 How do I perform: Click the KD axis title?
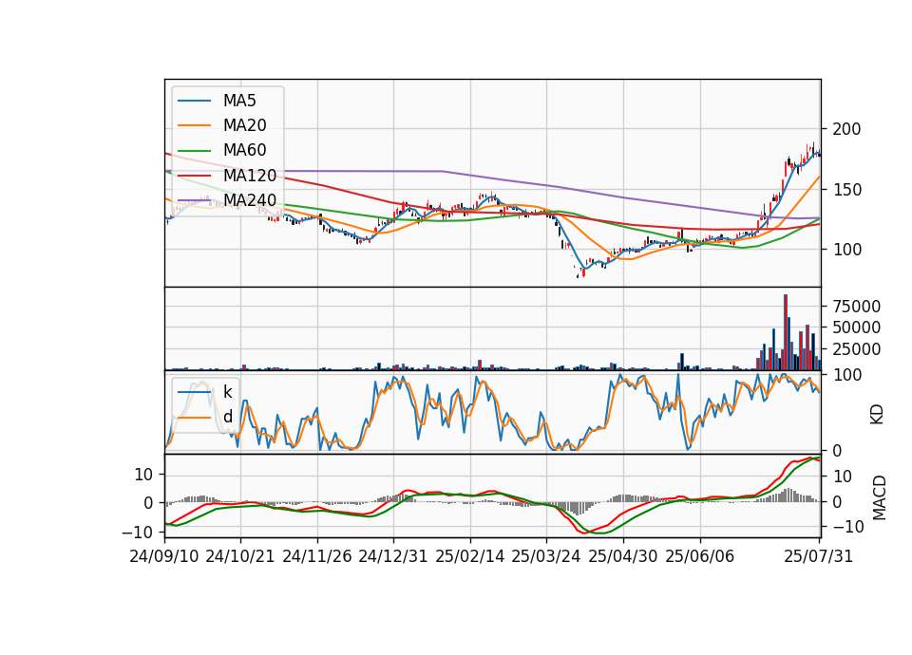[877, 415]
